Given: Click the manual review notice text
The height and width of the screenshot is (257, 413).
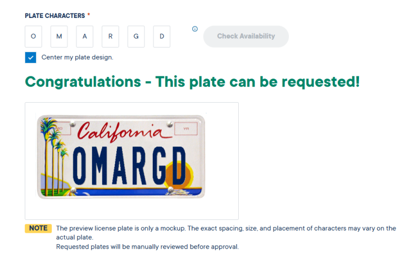Looking at the screenshot, I should click(x=147, y=247).
